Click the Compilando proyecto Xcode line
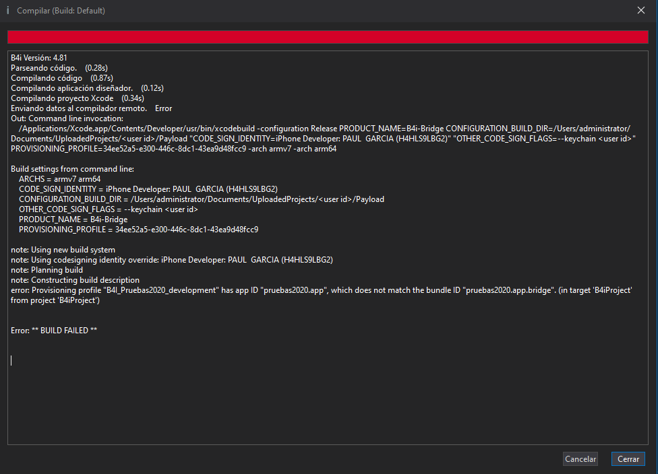 click(78, 98)
